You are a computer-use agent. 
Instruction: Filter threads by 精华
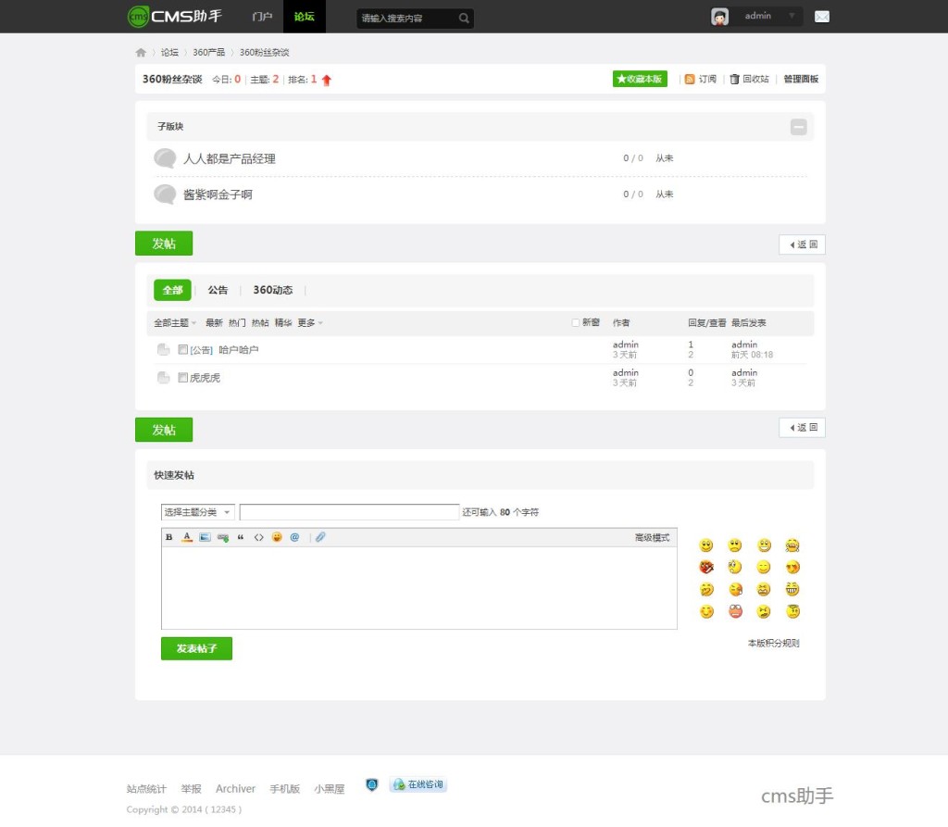pyautogui.click(x=283, y=323)
